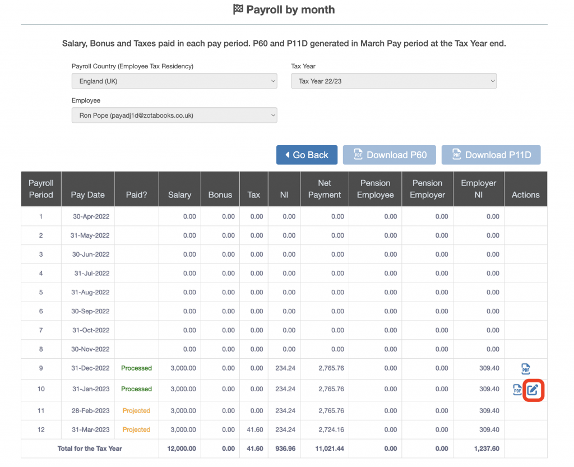Open the payslip PDF for 31-Dec-2022
This screenshot has height=467, width=574.
[x=525, y=369]
